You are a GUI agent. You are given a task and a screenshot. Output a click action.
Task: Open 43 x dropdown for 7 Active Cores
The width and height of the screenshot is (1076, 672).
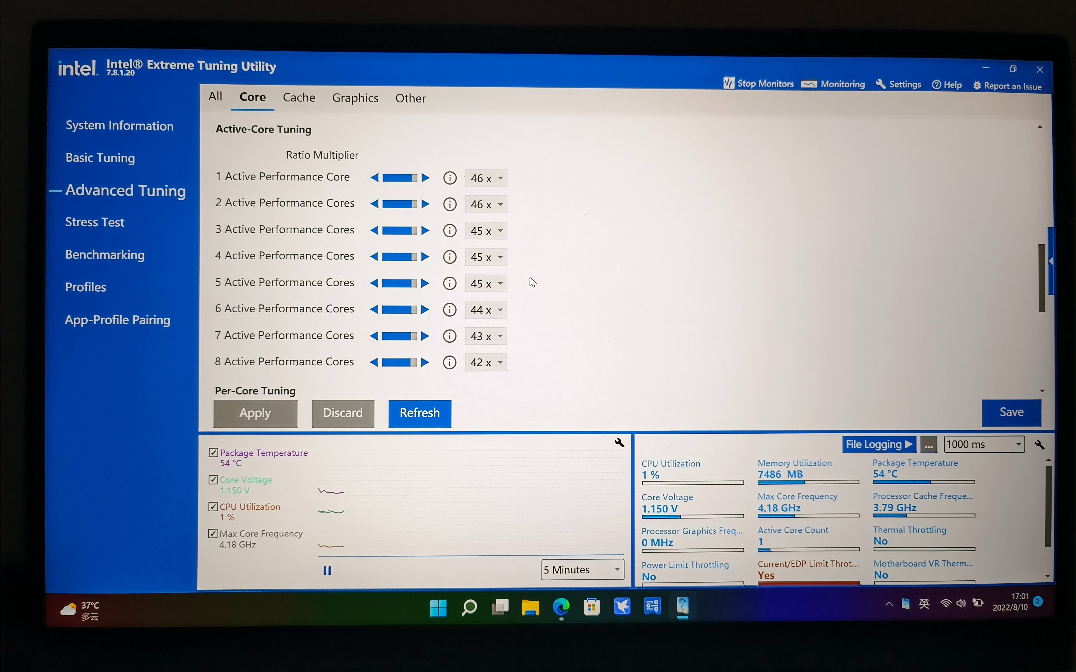(486, 336)
